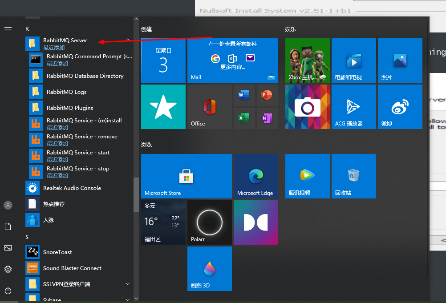Open the 电影和电视 tile
Image resolution: width=446 pixels, height=303 pixels.
tap(354, 61)
